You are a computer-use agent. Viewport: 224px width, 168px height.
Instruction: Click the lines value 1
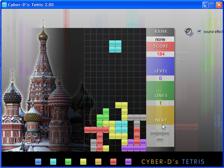[160, 103]
